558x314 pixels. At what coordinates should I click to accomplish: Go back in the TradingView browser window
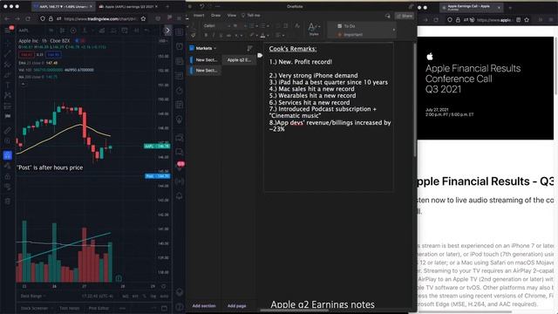click(7, 18)
